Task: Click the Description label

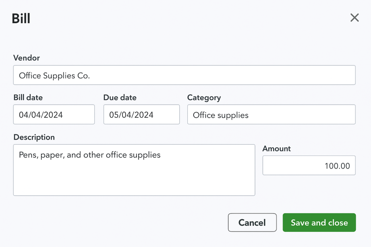Action: tap(34, 137)
